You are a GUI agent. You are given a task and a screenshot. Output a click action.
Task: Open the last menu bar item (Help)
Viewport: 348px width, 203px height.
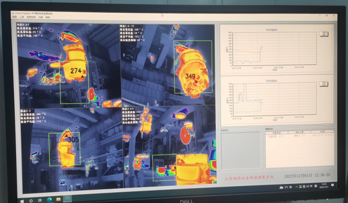click(x=48, y=17)
